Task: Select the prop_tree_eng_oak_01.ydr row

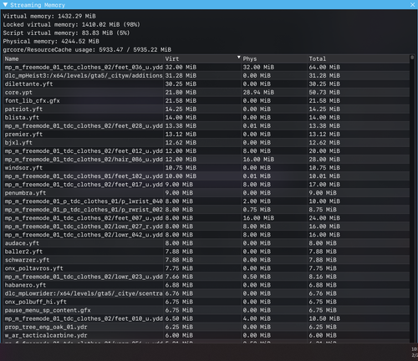Action: 206,327
